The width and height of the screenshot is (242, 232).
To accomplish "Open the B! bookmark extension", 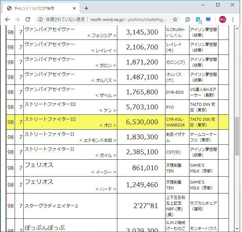I will [x=198, y=20].
